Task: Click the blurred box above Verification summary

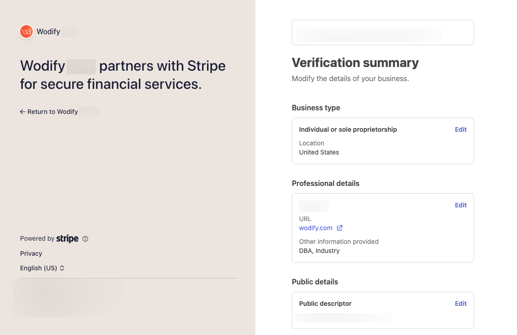Action: point(383,32)
